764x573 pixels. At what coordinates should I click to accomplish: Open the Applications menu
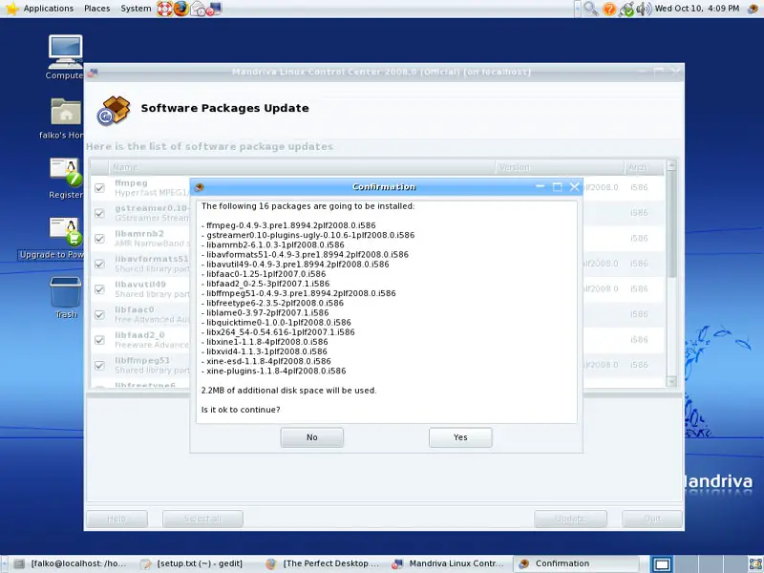coord(49,9)
